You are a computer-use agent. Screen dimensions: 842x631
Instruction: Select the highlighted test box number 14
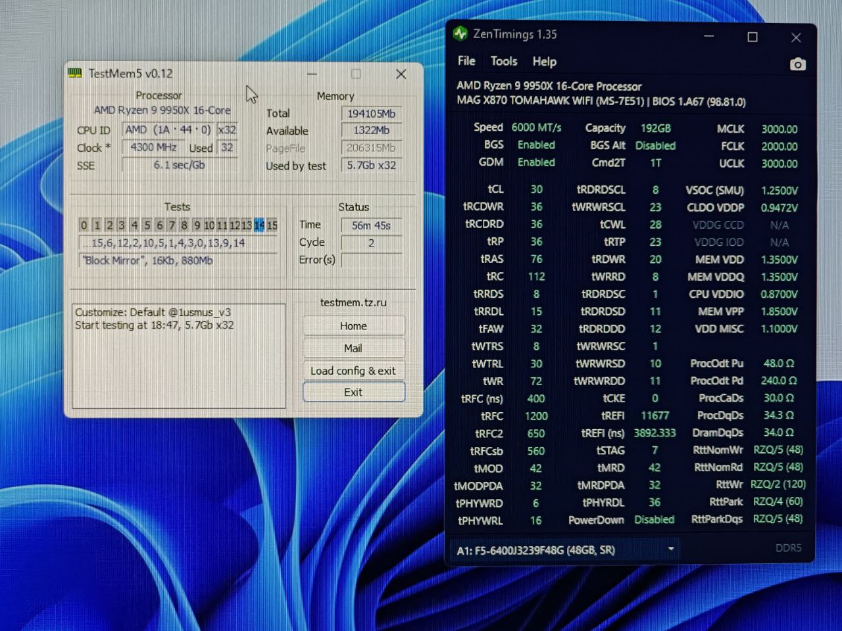click(x=259, y=225)
